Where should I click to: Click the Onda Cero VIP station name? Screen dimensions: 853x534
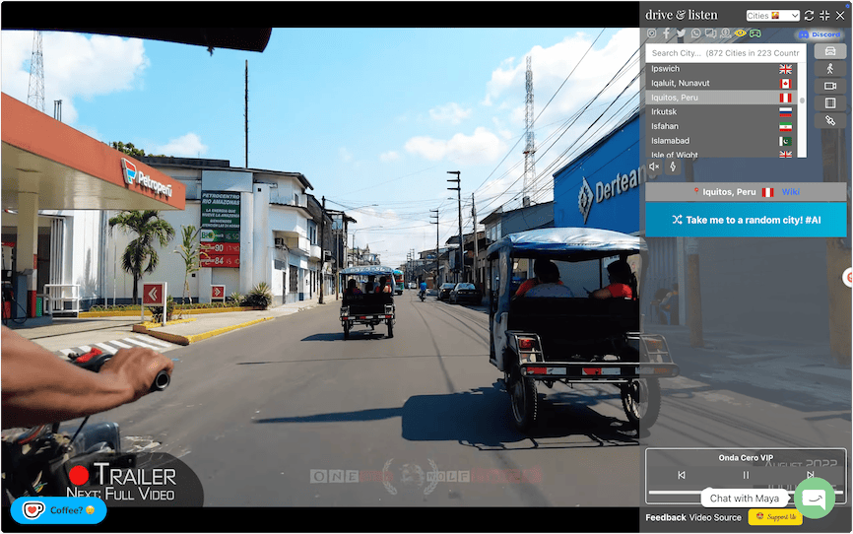click(746, 458)
